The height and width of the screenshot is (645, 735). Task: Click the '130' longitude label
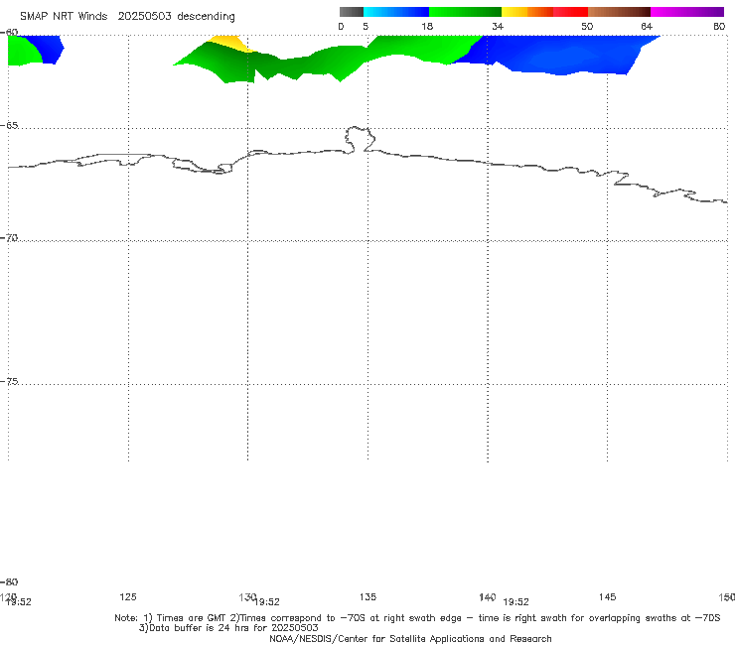[x=247, y=596]
